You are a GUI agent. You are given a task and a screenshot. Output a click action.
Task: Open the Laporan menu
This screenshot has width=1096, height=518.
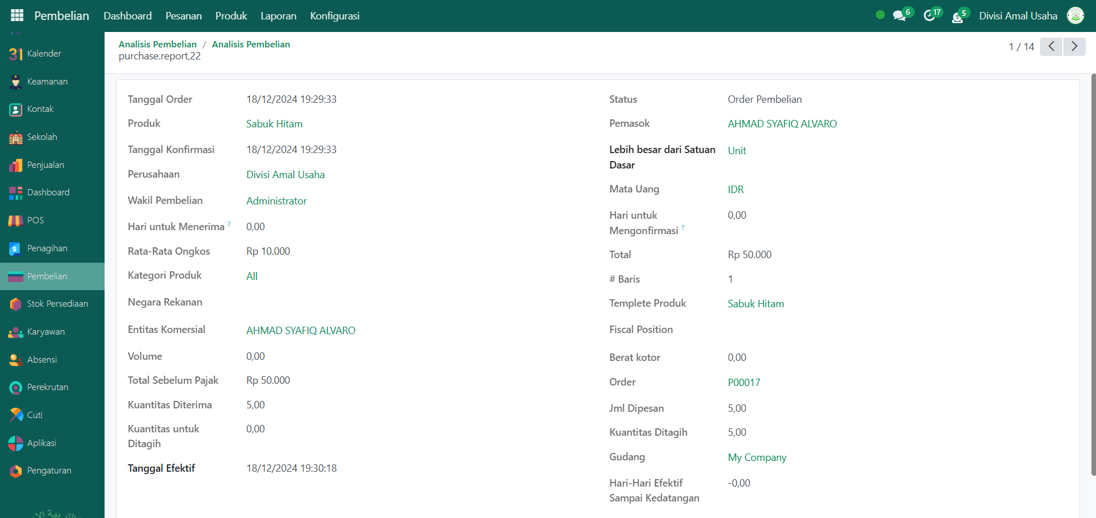tap(278, 16)
